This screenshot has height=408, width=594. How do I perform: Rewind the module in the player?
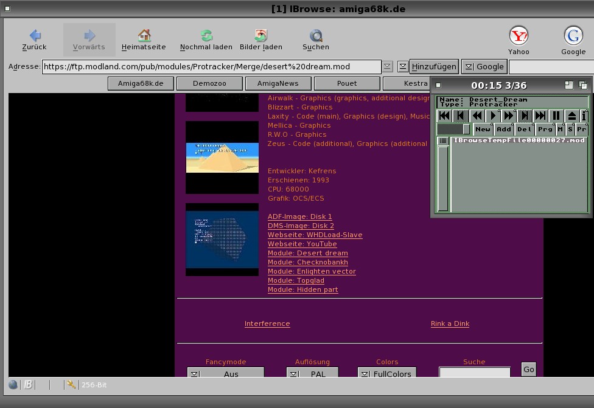click(x=477, y=116)
